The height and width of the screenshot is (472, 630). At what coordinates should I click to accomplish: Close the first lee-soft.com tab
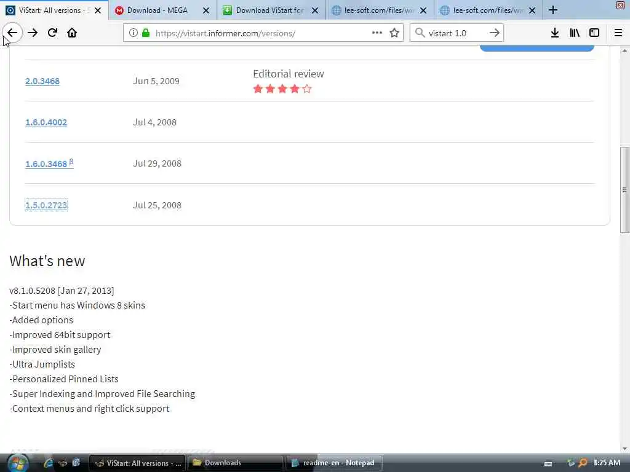coord(423,10)
